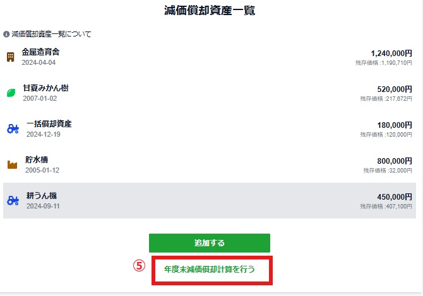Click the 450,000円 amount value

pos(394,197)
